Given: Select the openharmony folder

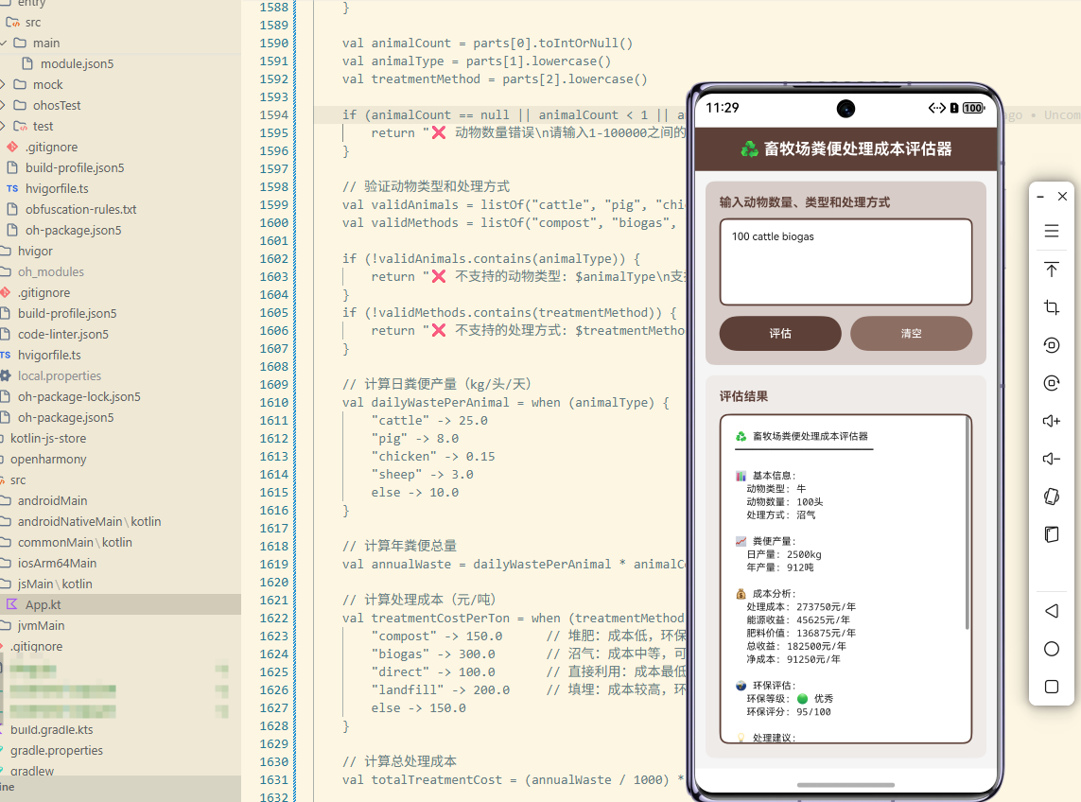Looking at the screenshot, I should 47,460.
